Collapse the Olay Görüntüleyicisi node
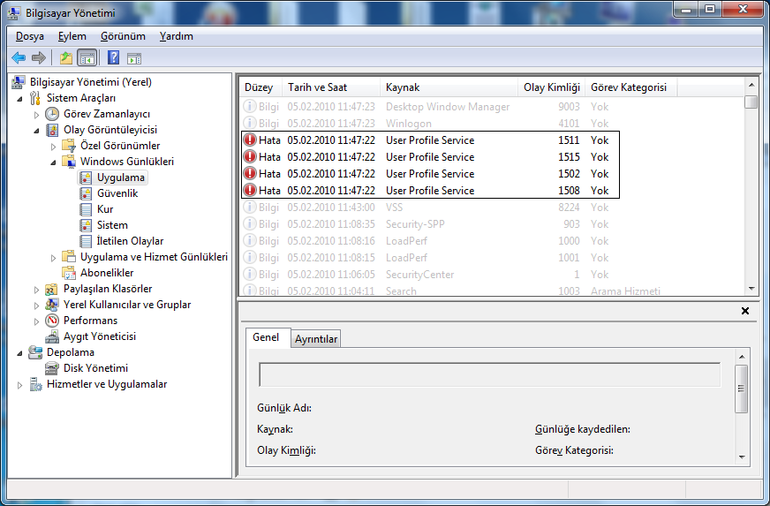Screen dimensions: 770x506 37,131
